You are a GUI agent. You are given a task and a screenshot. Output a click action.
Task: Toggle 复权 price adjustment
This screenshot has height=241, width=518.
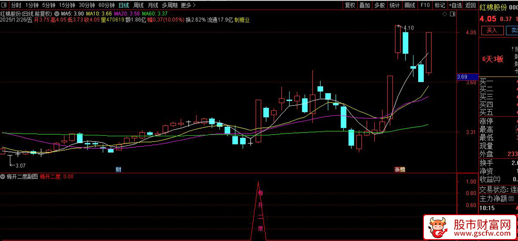350,5
